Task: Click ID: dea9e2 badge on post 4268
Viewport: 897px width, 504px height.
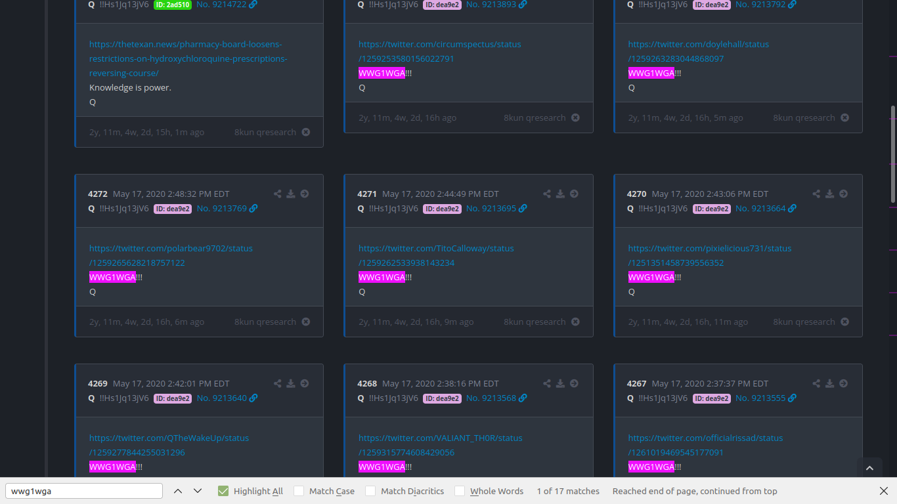Action: pyautogui.click(x=442, y=398)
